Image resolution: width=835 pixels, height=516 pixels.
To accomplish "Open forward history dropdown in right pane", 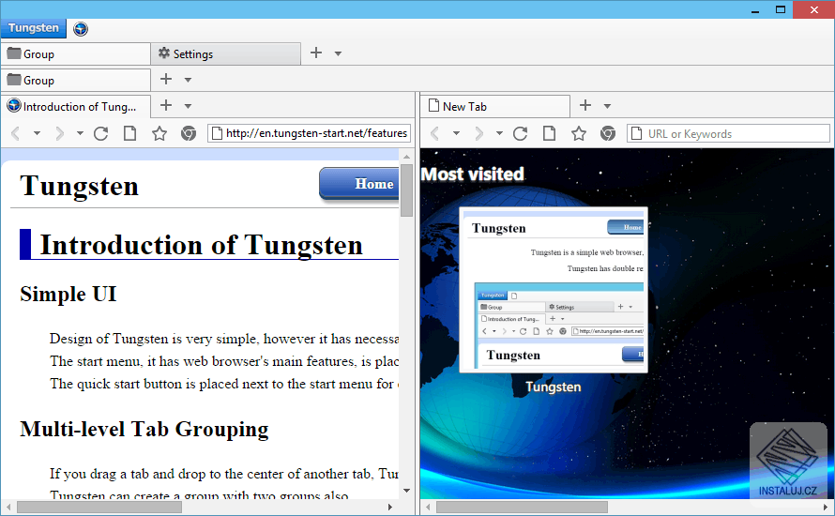I will (x=499, y=133).
